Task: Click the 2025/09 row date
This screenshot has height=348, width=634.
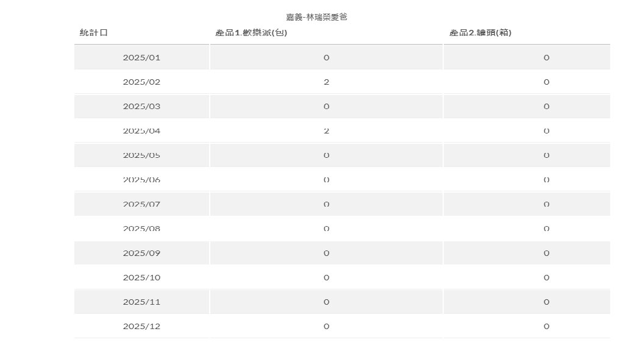Action: point(141,253)
